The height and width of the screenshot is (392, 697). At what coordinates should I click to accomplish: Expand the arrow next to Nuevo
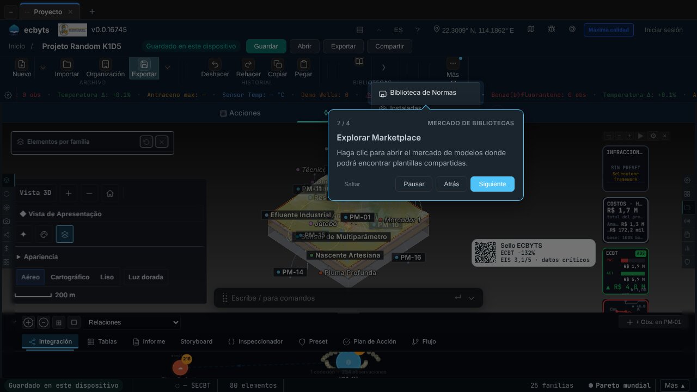(43, 68)
